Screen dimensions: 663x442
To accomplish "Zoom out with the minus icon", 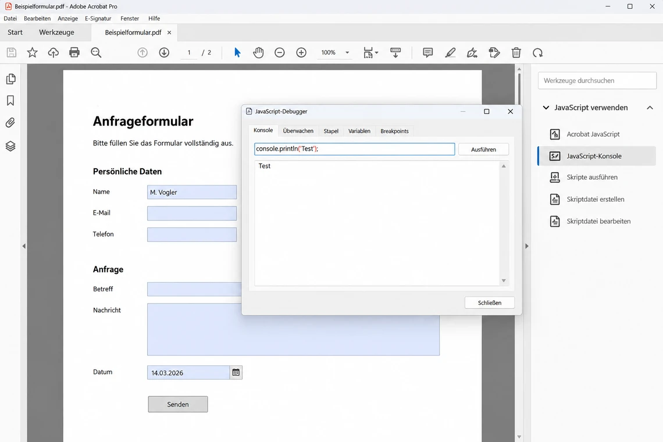I will [x=280, y=52].
